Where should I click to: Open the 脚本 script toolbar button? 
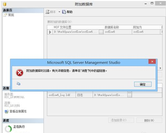click(x=51, y=12)
